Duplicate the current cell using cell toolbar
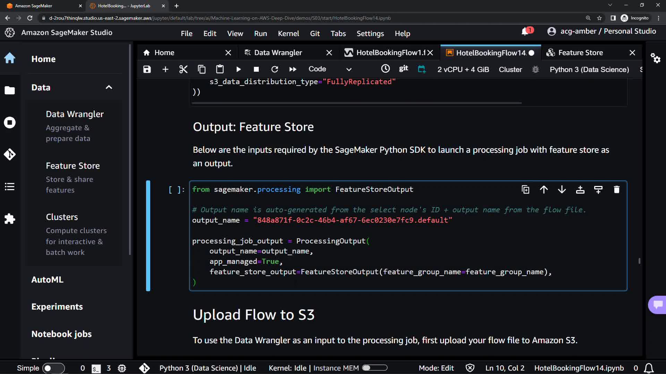 (x=525, y=189)
